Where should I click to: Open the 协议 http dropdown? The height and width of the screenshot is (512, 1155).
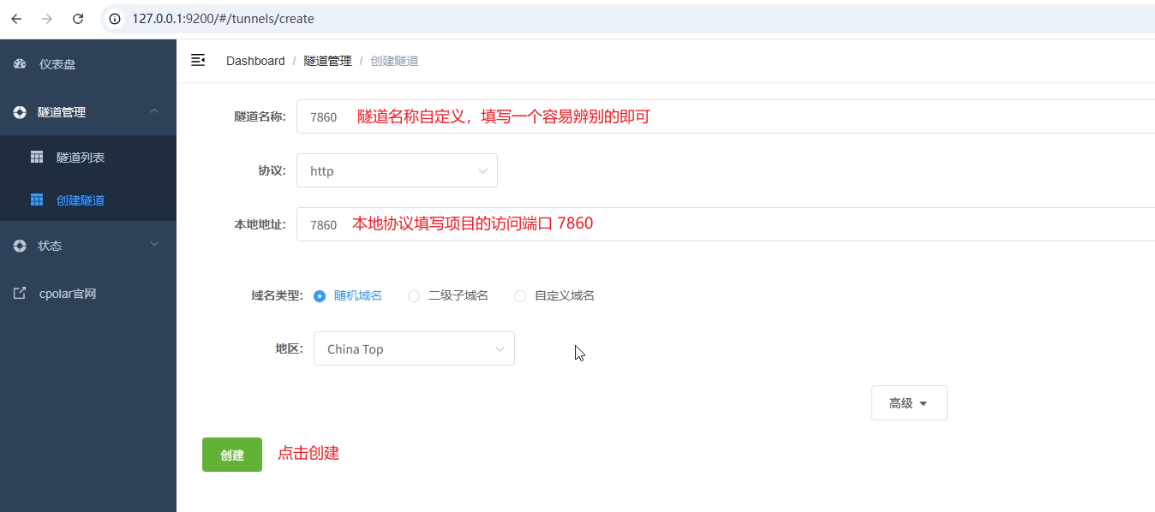(397, 170)
